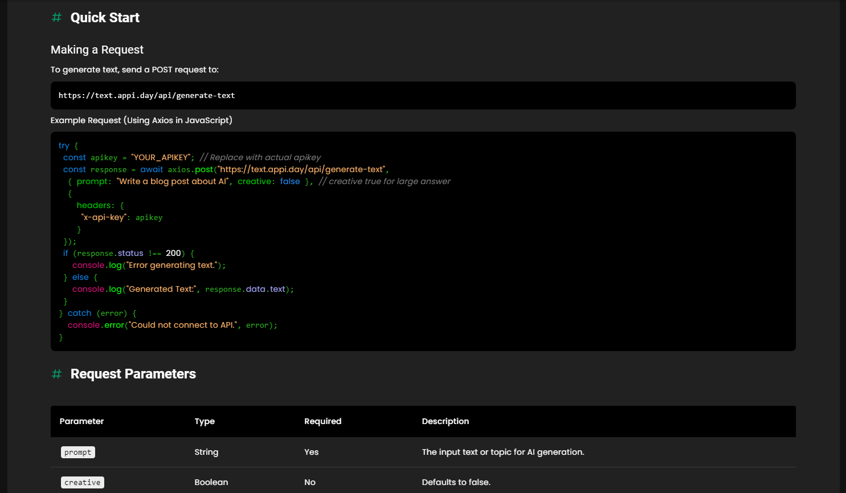The width and height of the screenshot is (846, 493).
Task: Click the Parameter column header
Action: click(81, 421)
